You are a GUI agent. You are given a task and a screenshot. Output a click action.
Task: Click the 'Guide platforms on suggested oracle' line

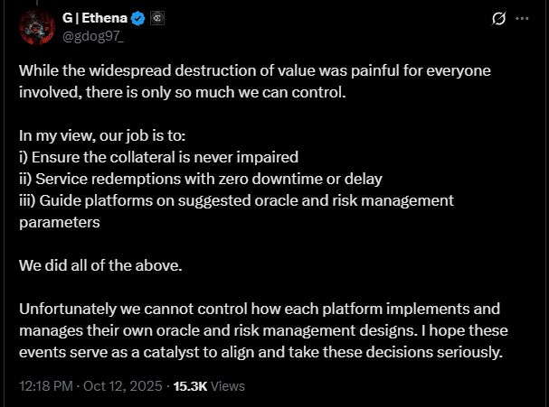[236, 199]
